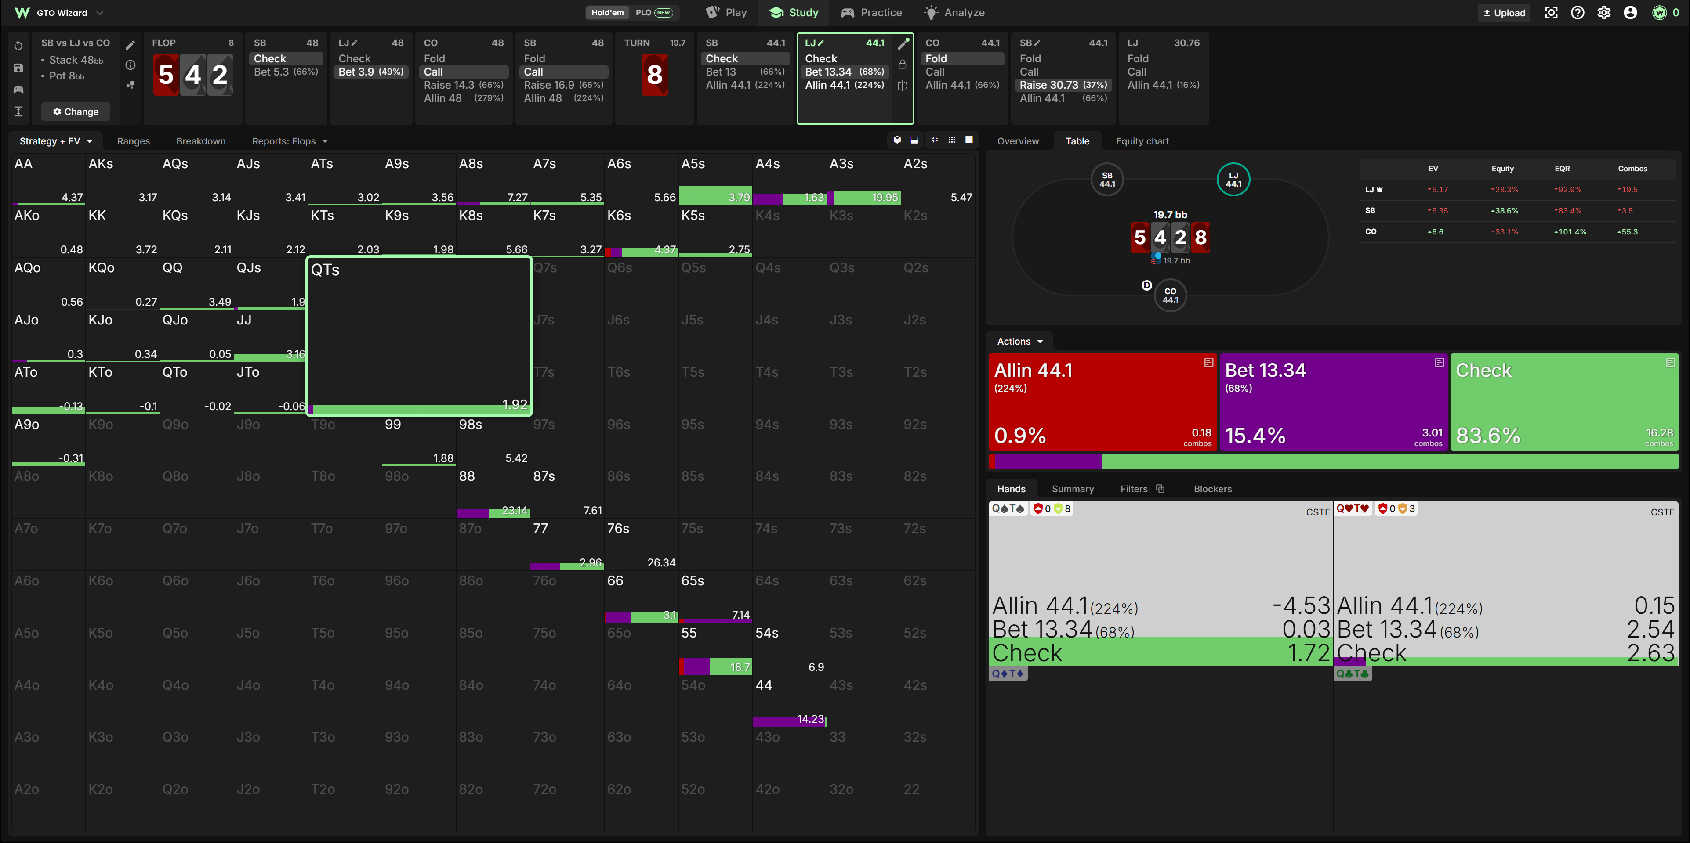Select the Allin 44.1 action card
The width and height of the screenshot is (1690, 843).
tap(1102, 402)
